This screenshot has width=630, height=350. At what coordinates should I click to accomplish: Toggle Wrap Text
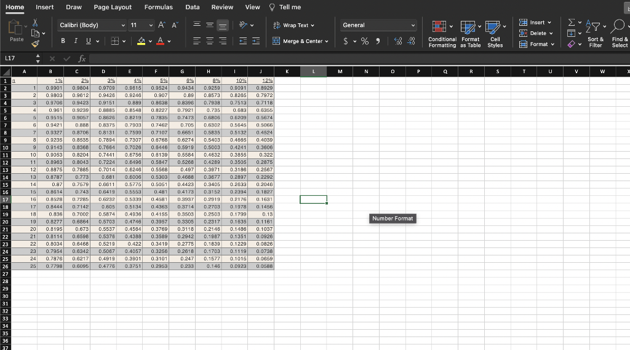(293, 25)
